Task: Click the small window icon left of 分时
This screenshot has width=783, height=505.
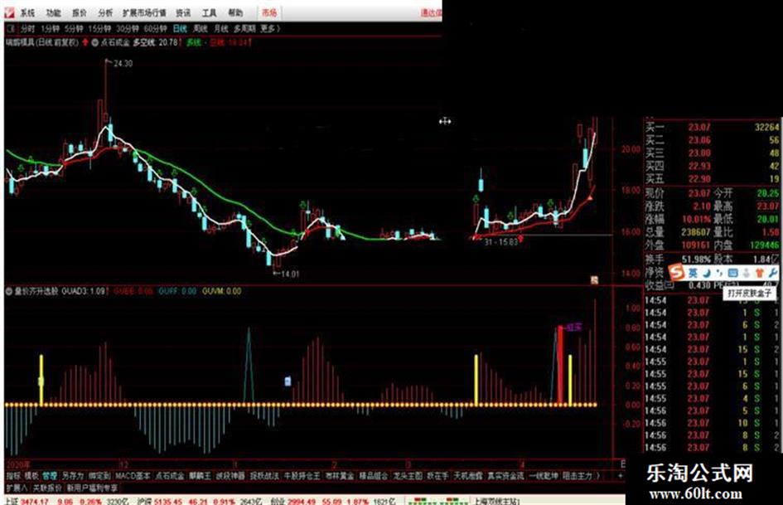Action: point(11,29)
